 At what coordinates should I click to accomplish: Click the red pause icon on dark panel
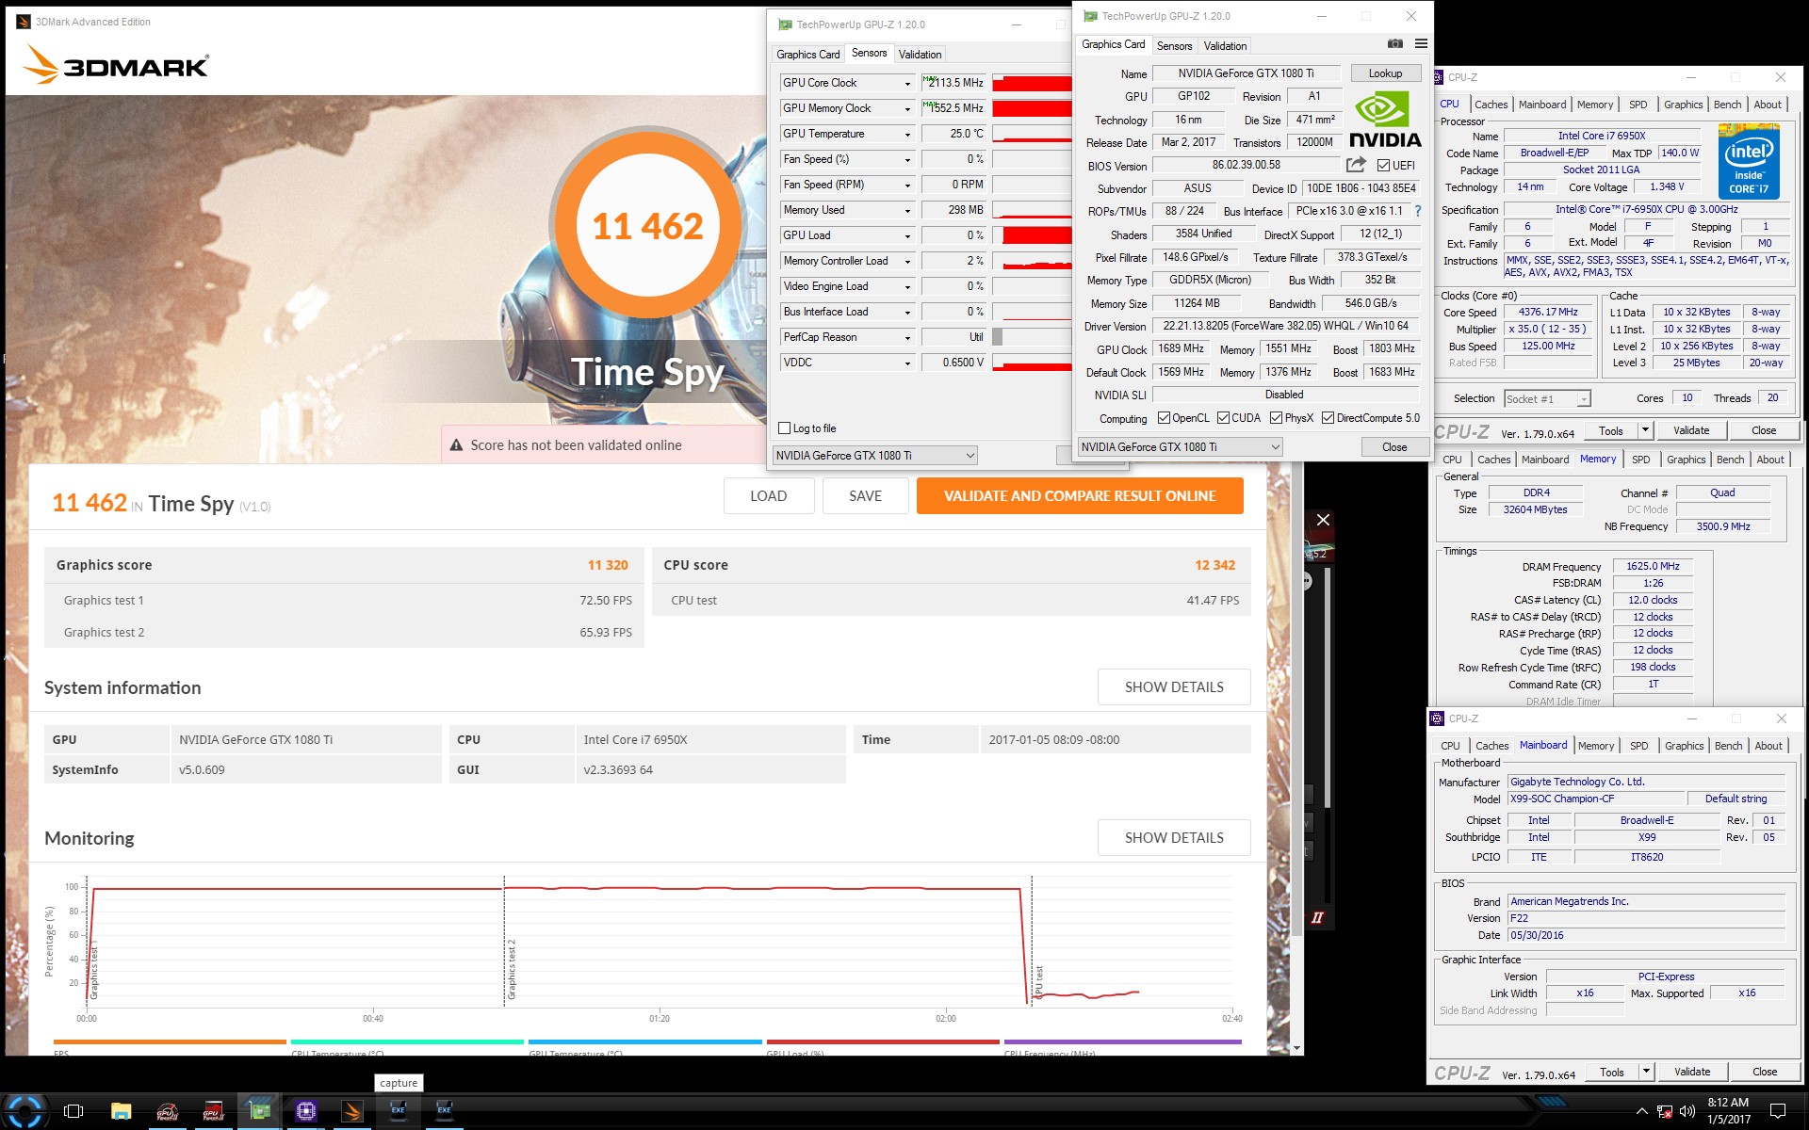[1317, 917]
